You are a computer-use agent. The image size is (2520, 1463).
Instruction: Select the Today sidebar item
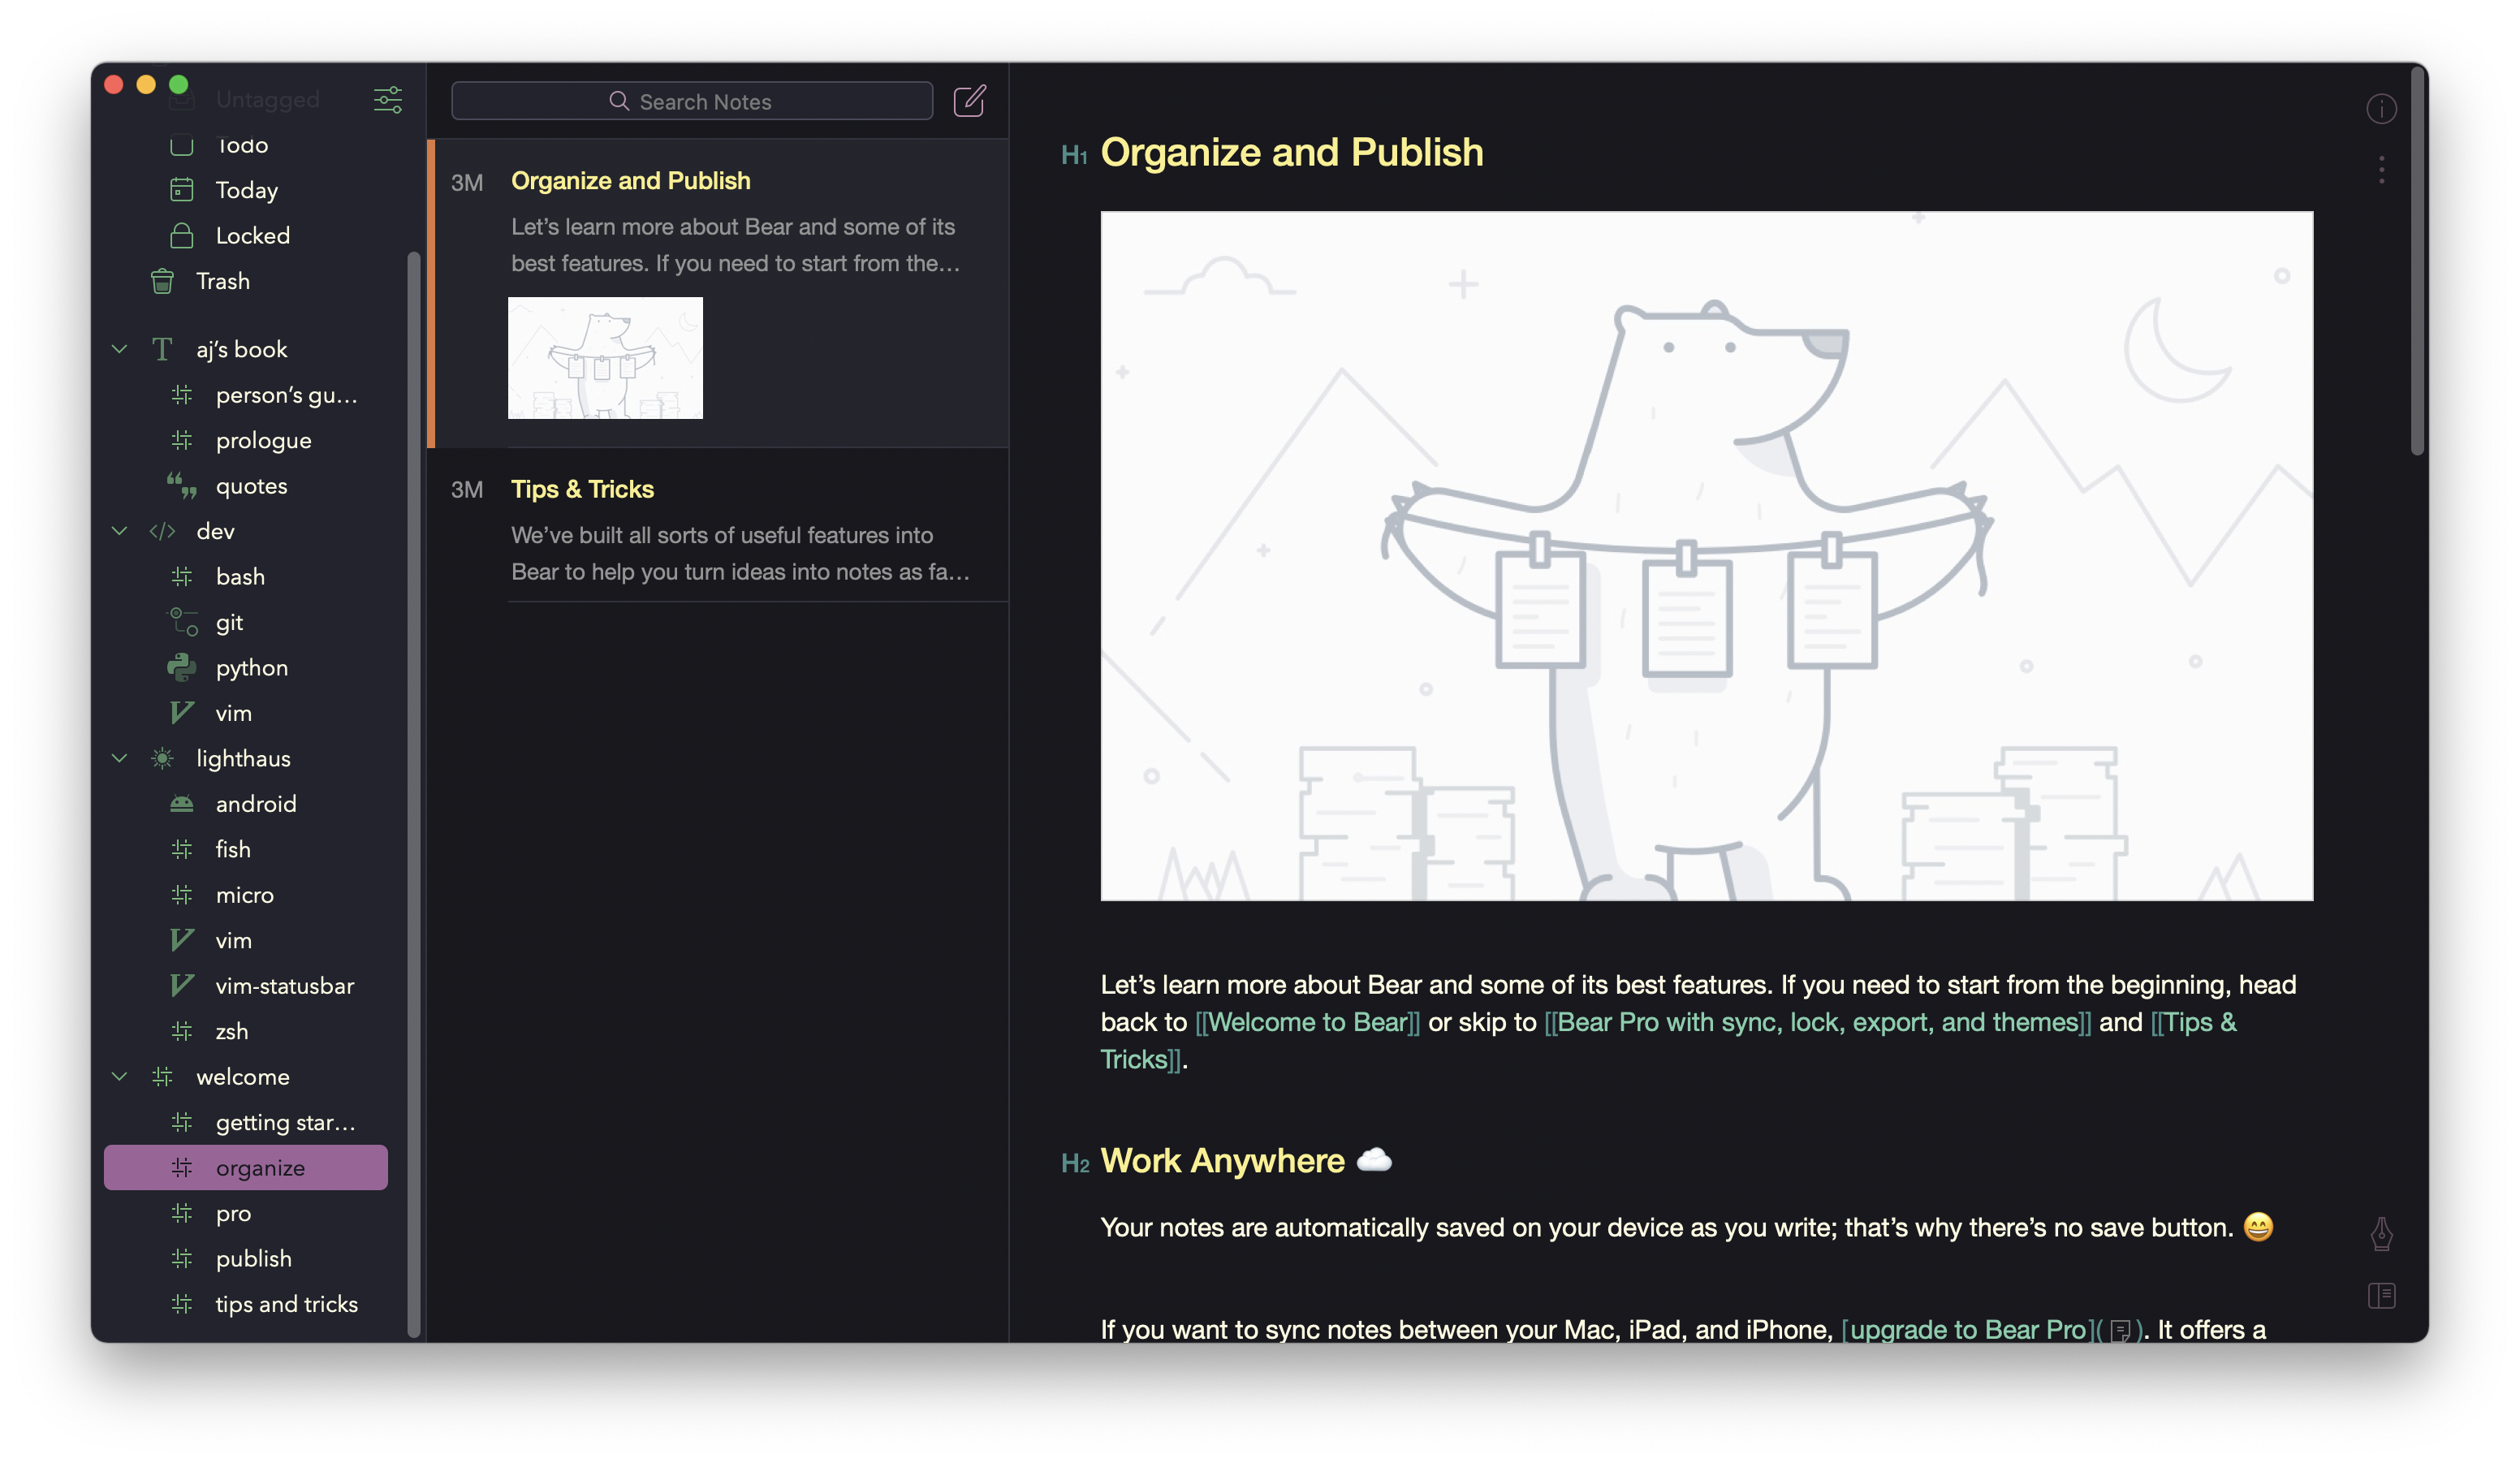click(x=246, y=190)
